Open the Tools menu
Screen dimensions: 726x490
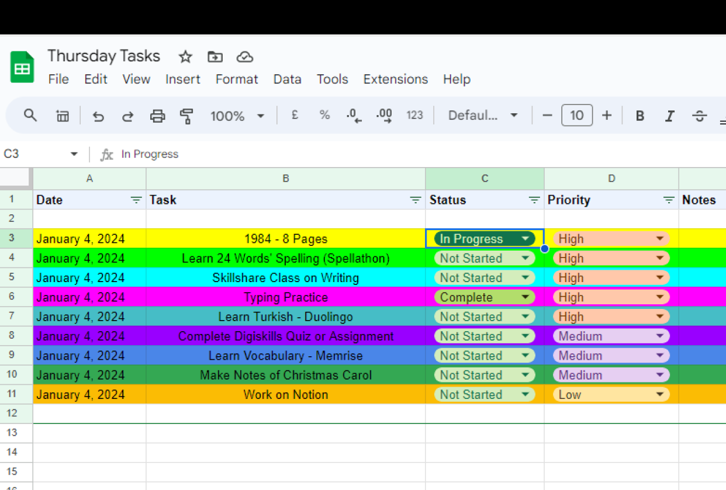coord(333,79)
